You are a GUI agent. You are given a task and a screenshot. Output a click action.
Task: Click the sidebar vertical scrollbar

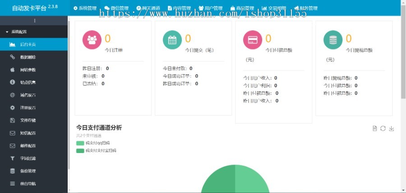pos(69,95)
